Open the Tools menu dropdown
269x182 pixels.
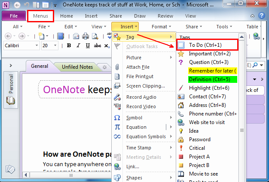tap(224, 27)
